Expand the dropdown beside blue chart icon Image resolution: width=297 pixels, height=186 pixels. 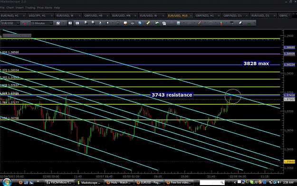(183, 23)
